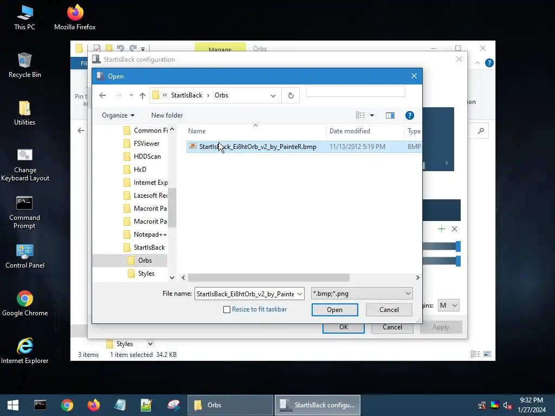Screen dimensions: 555x416
Task: Open Mozilla Firefox desktop shortcut
Action: 75,18
